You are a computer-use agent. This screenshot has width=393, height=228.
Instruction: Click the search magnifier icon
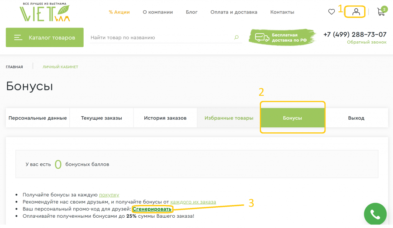pyautogui.click(x=236, y=37)
